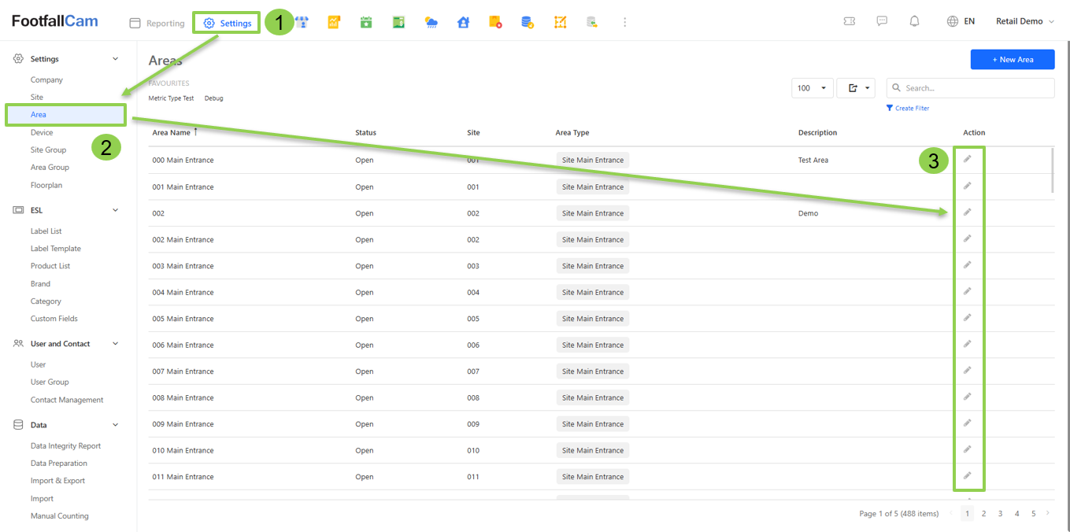Open the three-dot more options menu
This screenshot has height=532, width=1070.
[624, 22]
